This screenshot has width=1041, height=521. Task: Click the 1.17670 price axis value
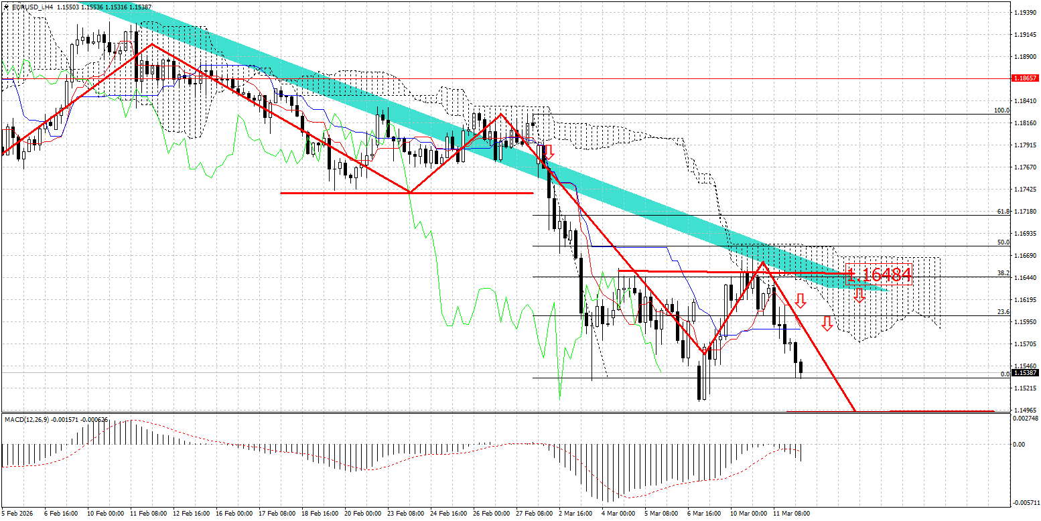tap(1025, 167)
